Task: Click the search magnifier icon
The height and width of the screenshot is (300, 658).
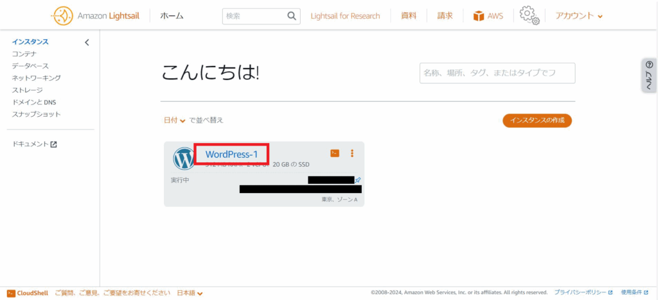Action: coord(292,15)
